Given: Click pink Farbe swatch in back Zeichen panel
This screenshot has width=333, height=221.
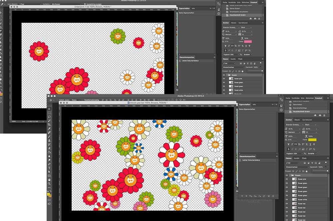Looking at the screenshot, I should pyautogui.click(x=248, y=42).
